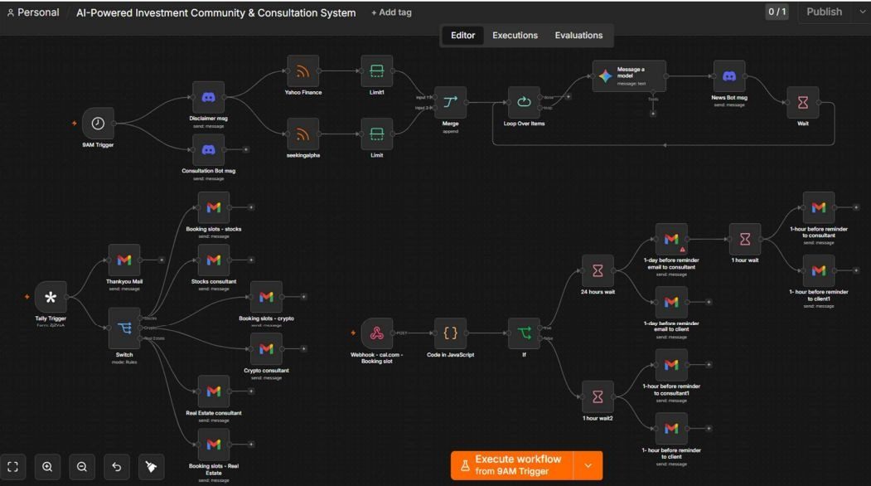871x486 pixels.
Task: Select the Limit1 node
Action: click(376, 71)
